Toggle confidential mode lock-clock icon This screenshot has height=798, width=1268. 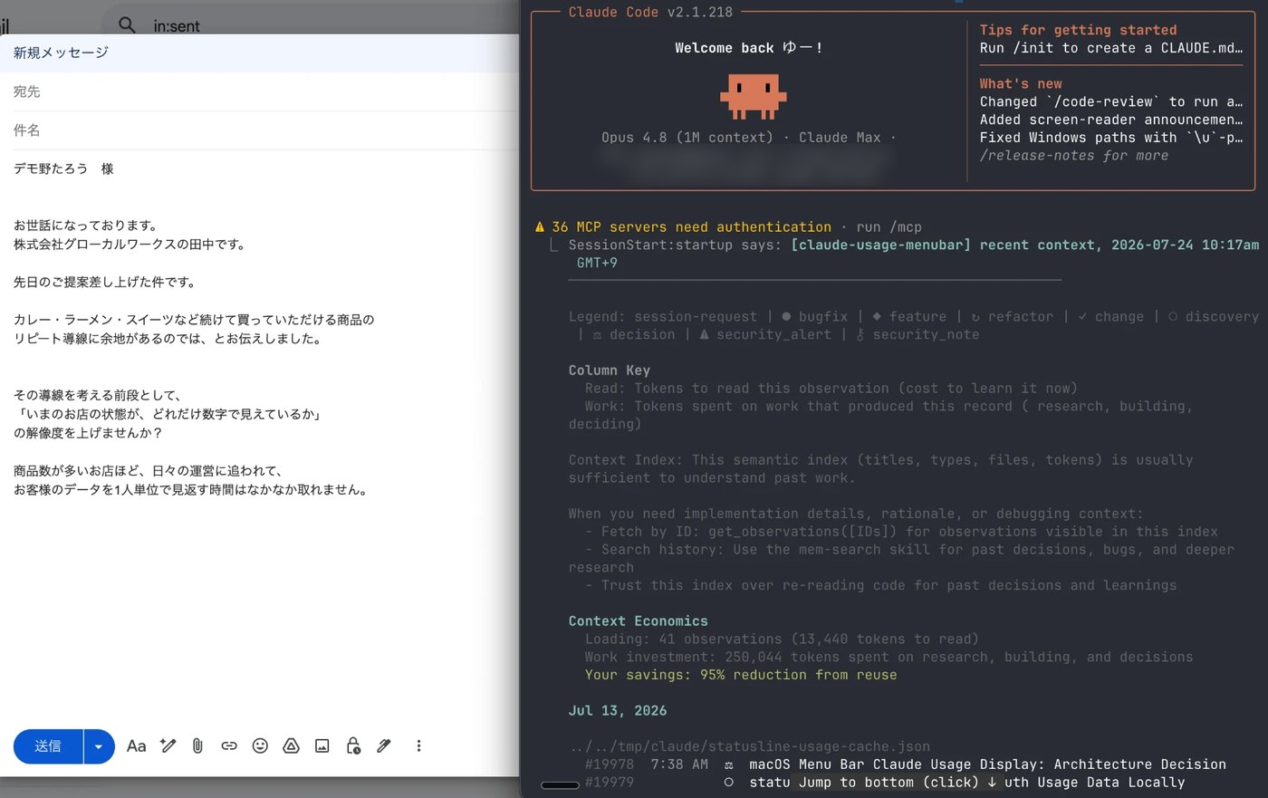pos(353,746)
